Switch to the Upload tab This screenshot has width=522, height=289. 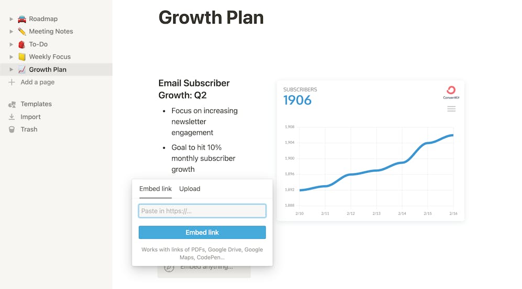click(x=190, y=188)
